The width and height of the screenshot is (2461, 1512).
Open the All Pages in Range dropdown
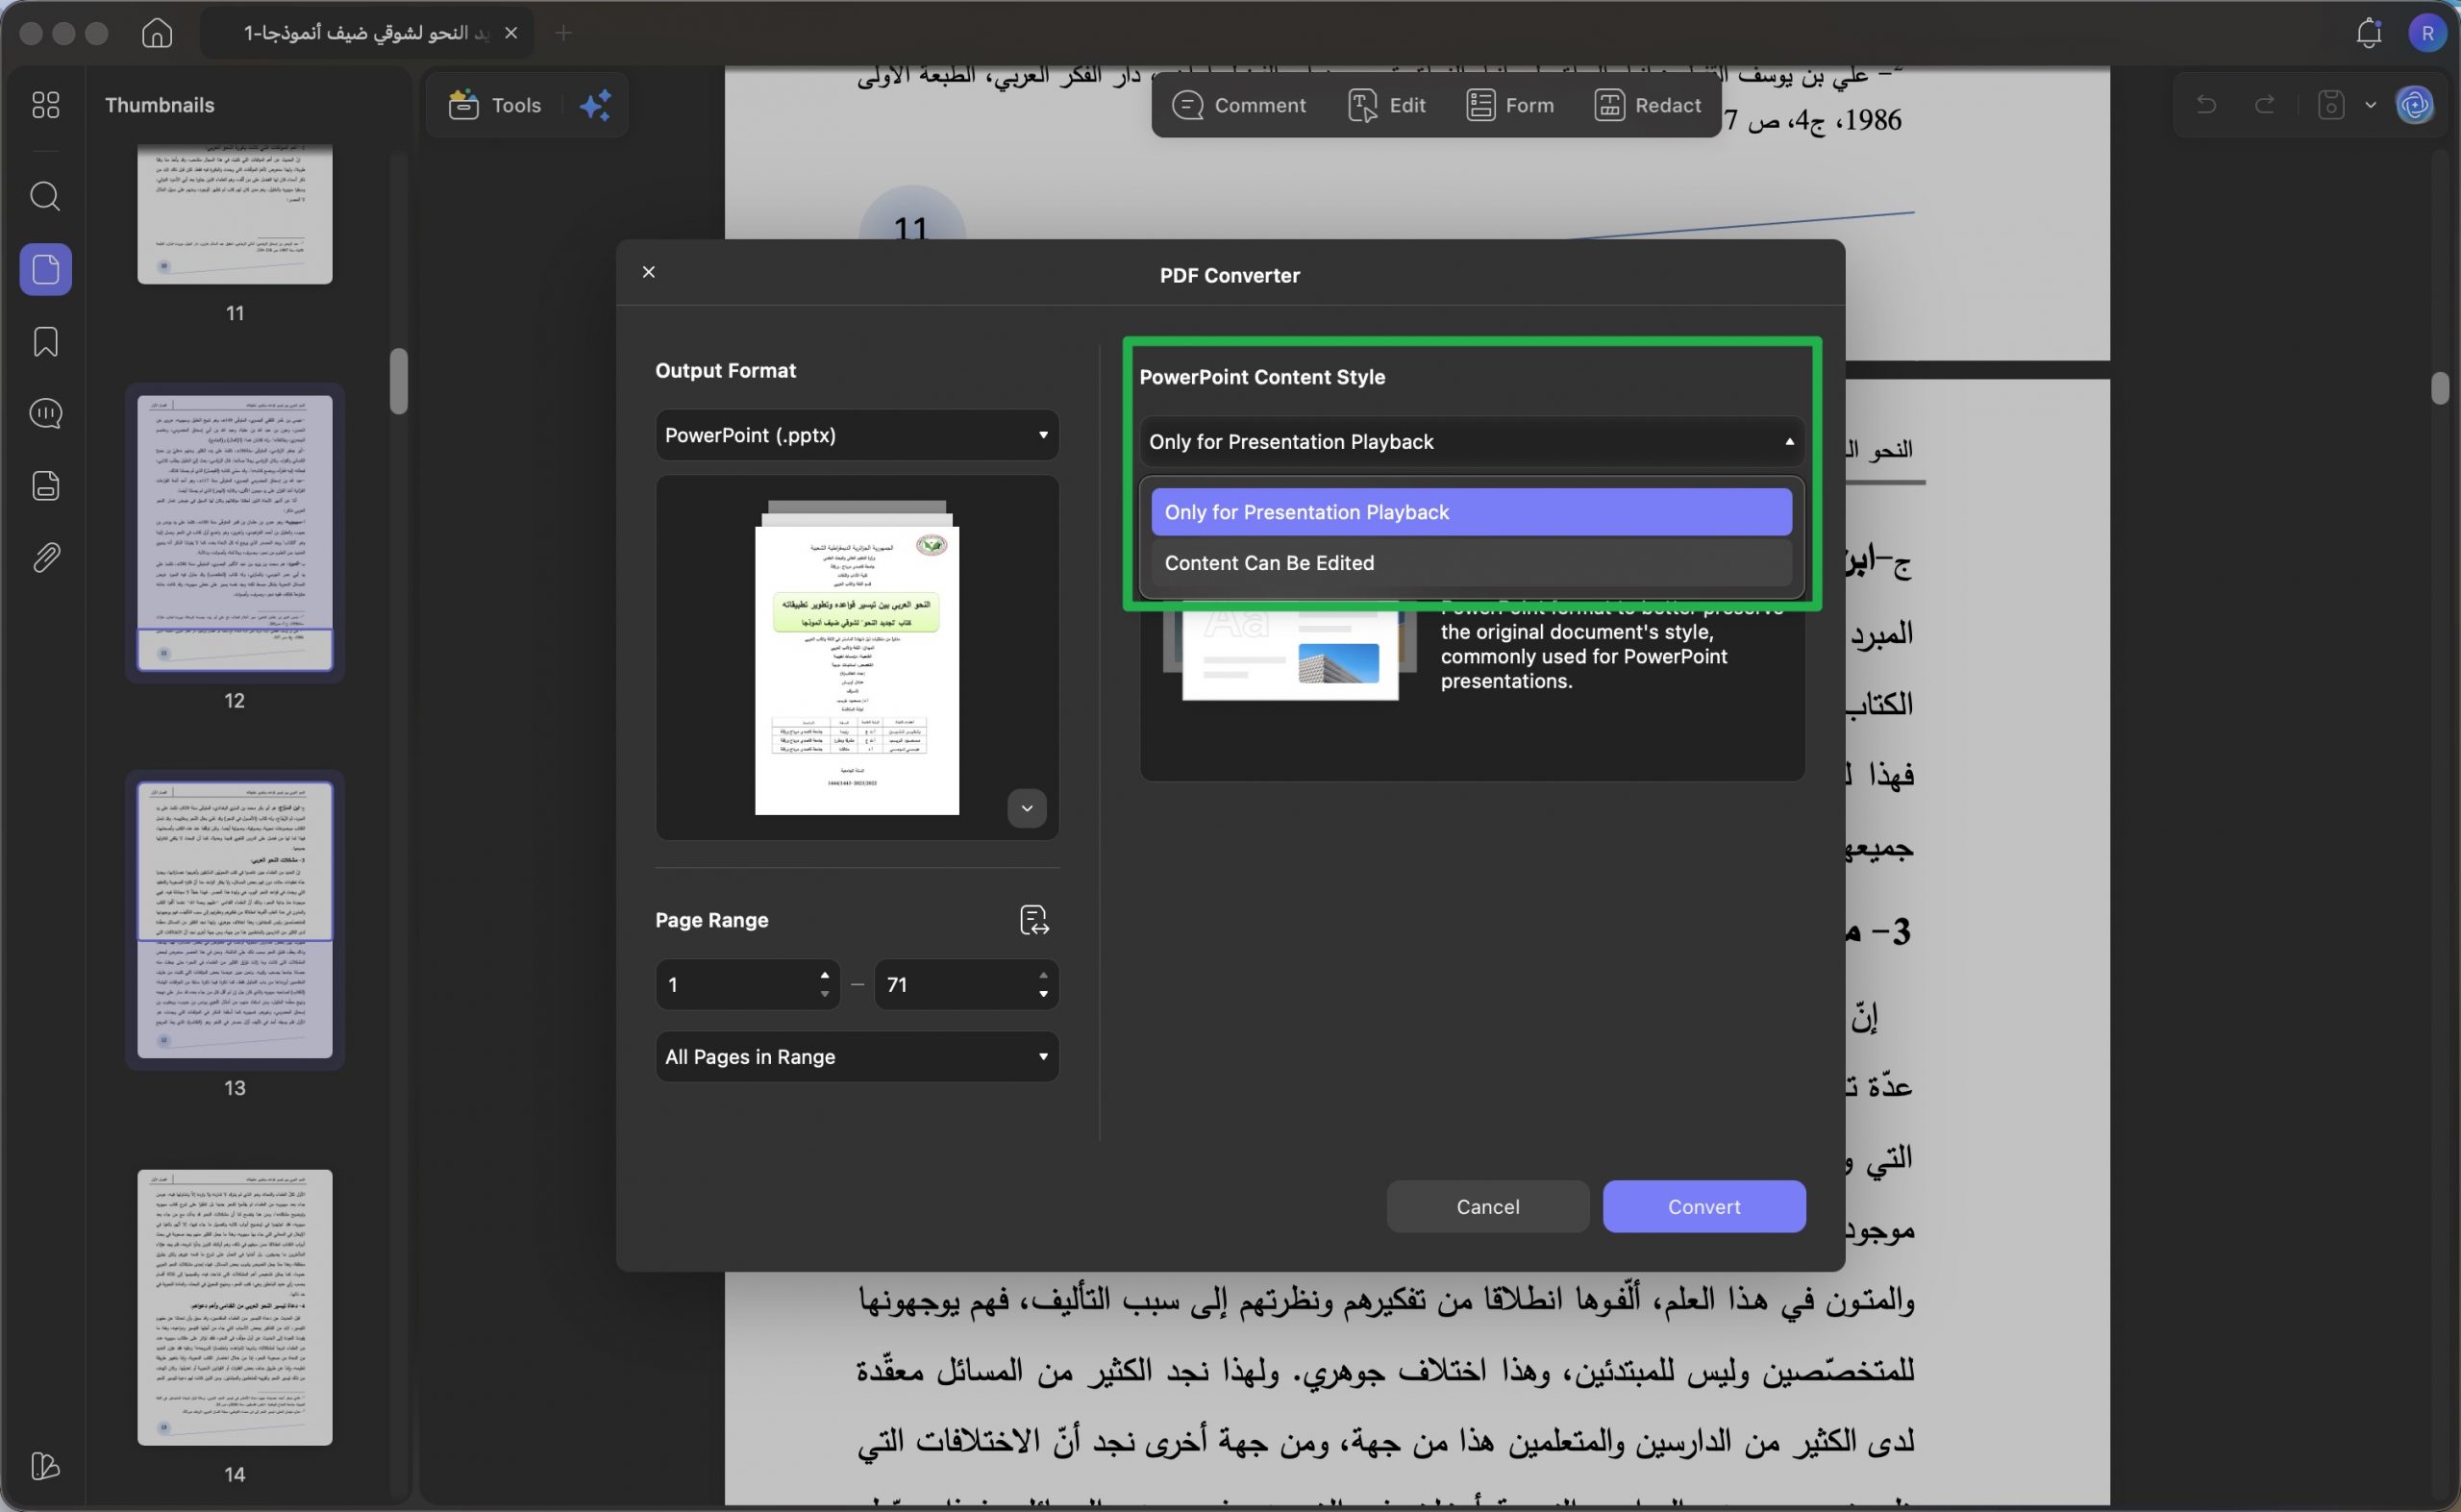(857, 1057)
